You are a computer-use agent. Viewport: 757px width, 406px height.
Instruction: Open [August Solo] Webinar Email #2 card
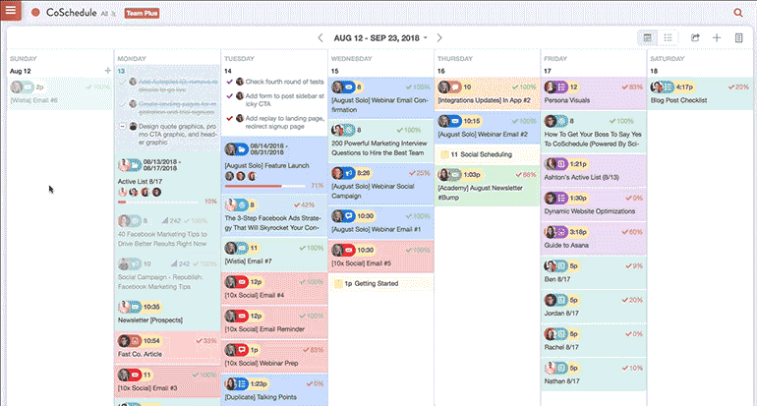487,127
